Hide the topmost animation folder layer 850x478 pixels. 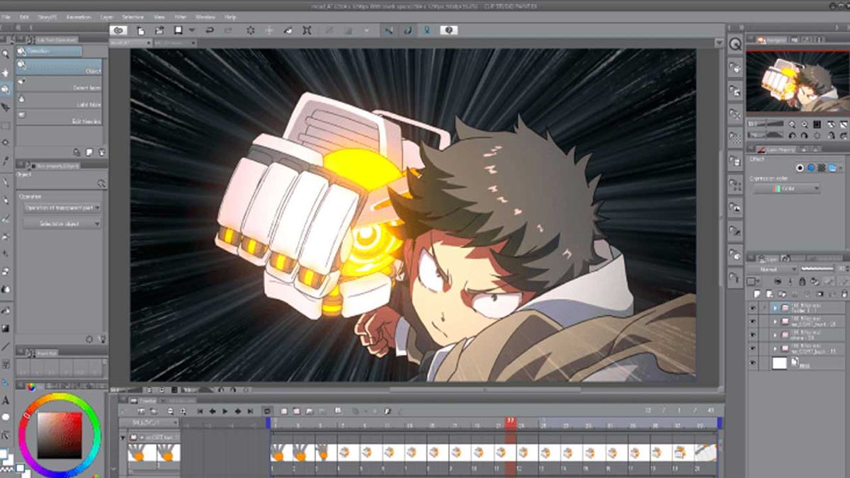click(x=753, y=307)
